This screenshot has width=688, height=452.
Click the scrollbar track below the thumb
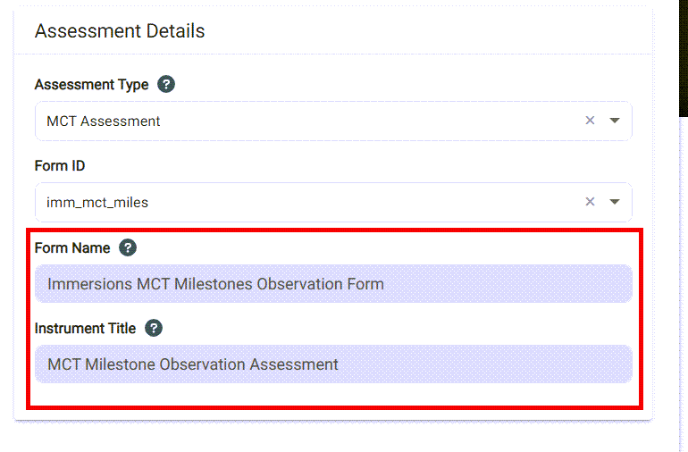point(683,286)
